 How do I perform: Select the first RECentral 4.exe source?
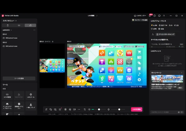point(11,38)
